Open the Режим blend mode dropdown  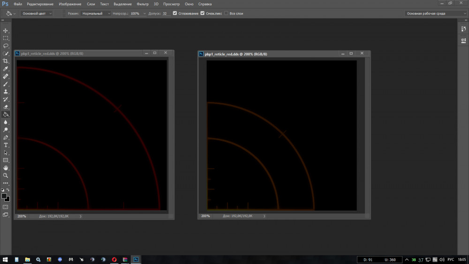(96, 14)
